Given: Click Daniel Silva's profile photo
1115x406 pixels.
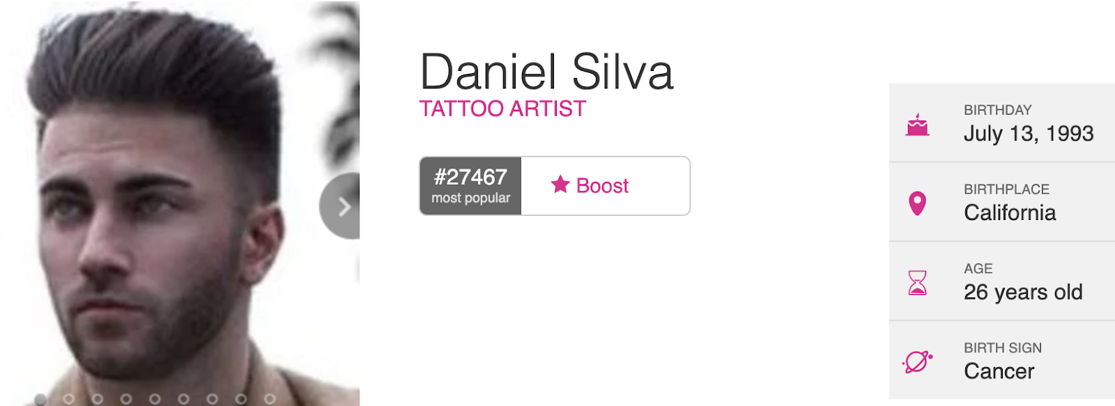Looking at the screenshot, I should 180,203.
